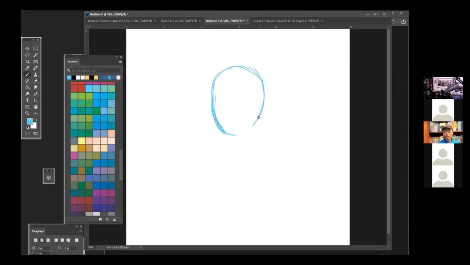The width and height of the screenshot is (470, 265).
Task: Select the Horizontal Type tool
Action: [27, 101]
